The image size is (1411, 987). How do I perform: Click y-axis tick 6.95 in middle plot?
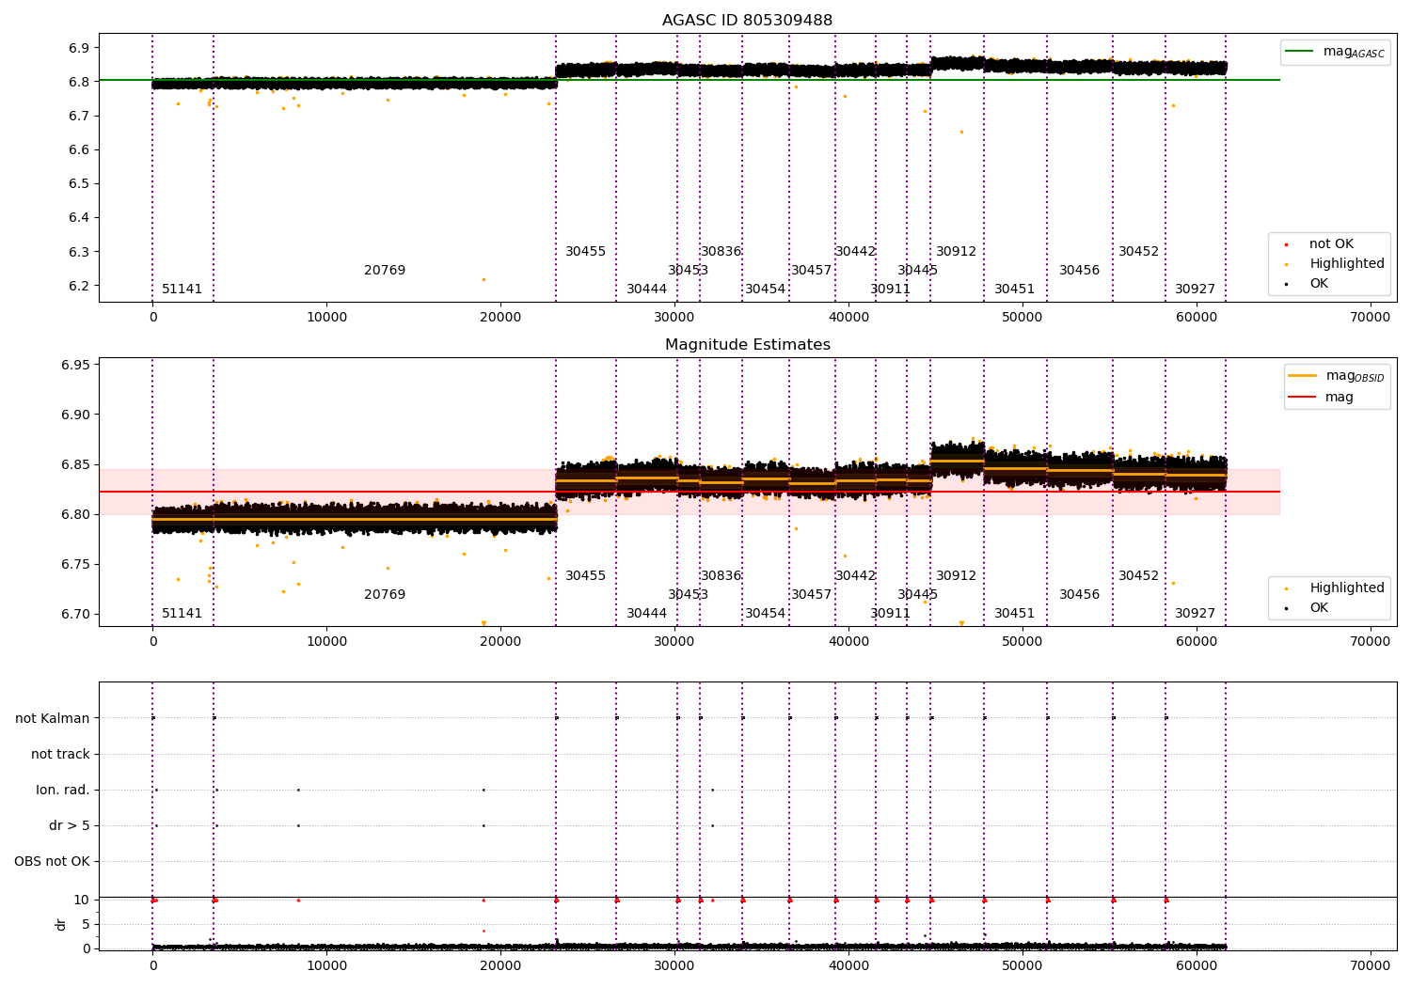(75, 365)
